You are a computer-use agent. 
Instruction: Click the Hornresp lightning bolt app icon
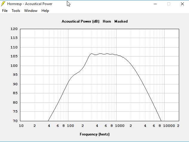click(3, 4)
